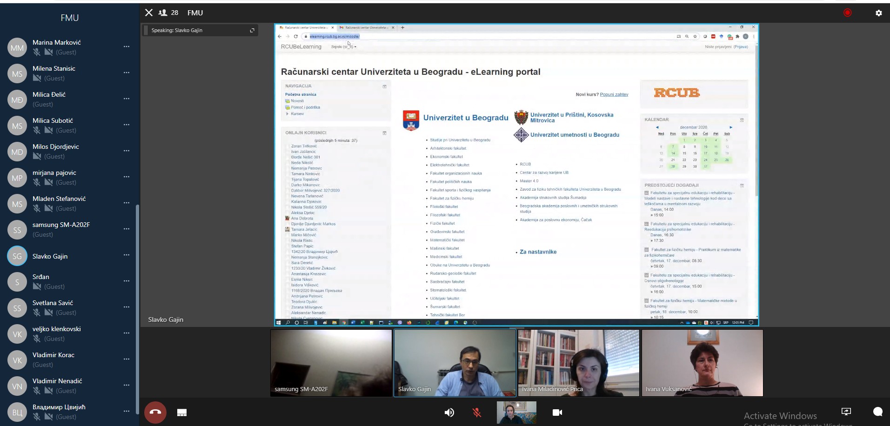This screenshot has width=890, height=426.
Task: Open options menu for Vladimir Korac
Action: (x=127, y=359)
